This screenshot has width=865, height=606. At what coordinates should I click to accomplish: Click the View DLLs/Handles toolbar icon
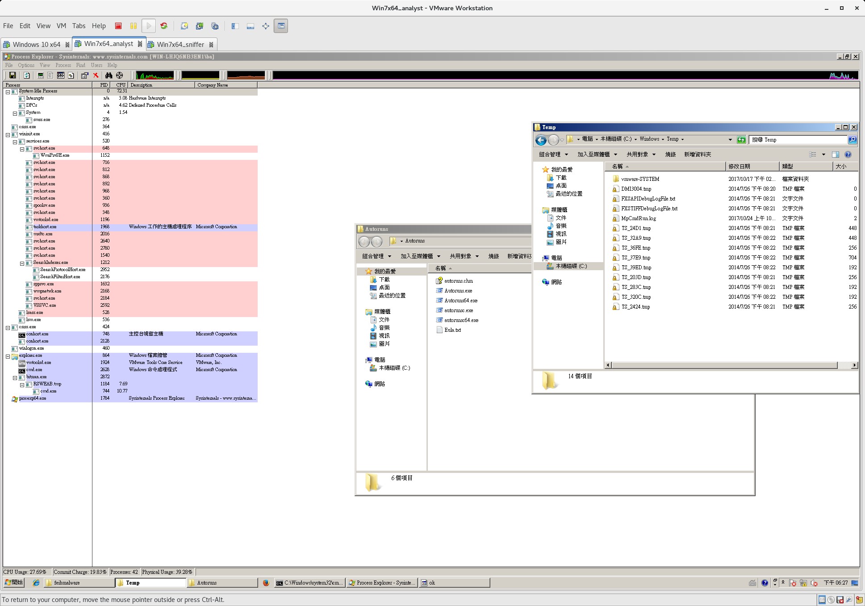[x=71, y=75]
